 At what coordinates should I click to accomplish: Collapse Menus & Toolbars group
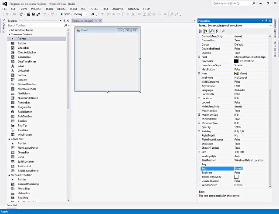(x=9, y=175)
